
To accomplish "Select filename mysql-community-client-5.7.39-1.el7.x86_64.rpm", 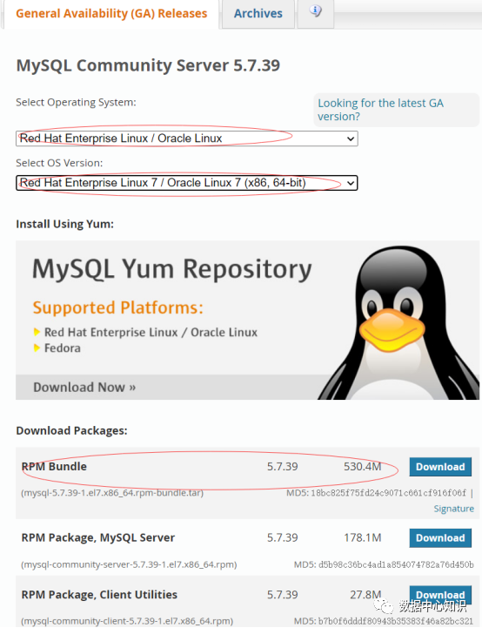I will [x=127, y=621].
